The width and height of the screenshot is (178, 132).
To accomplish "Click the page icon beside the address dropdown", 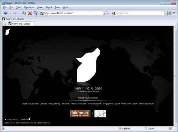I will (x=108, y=13).
